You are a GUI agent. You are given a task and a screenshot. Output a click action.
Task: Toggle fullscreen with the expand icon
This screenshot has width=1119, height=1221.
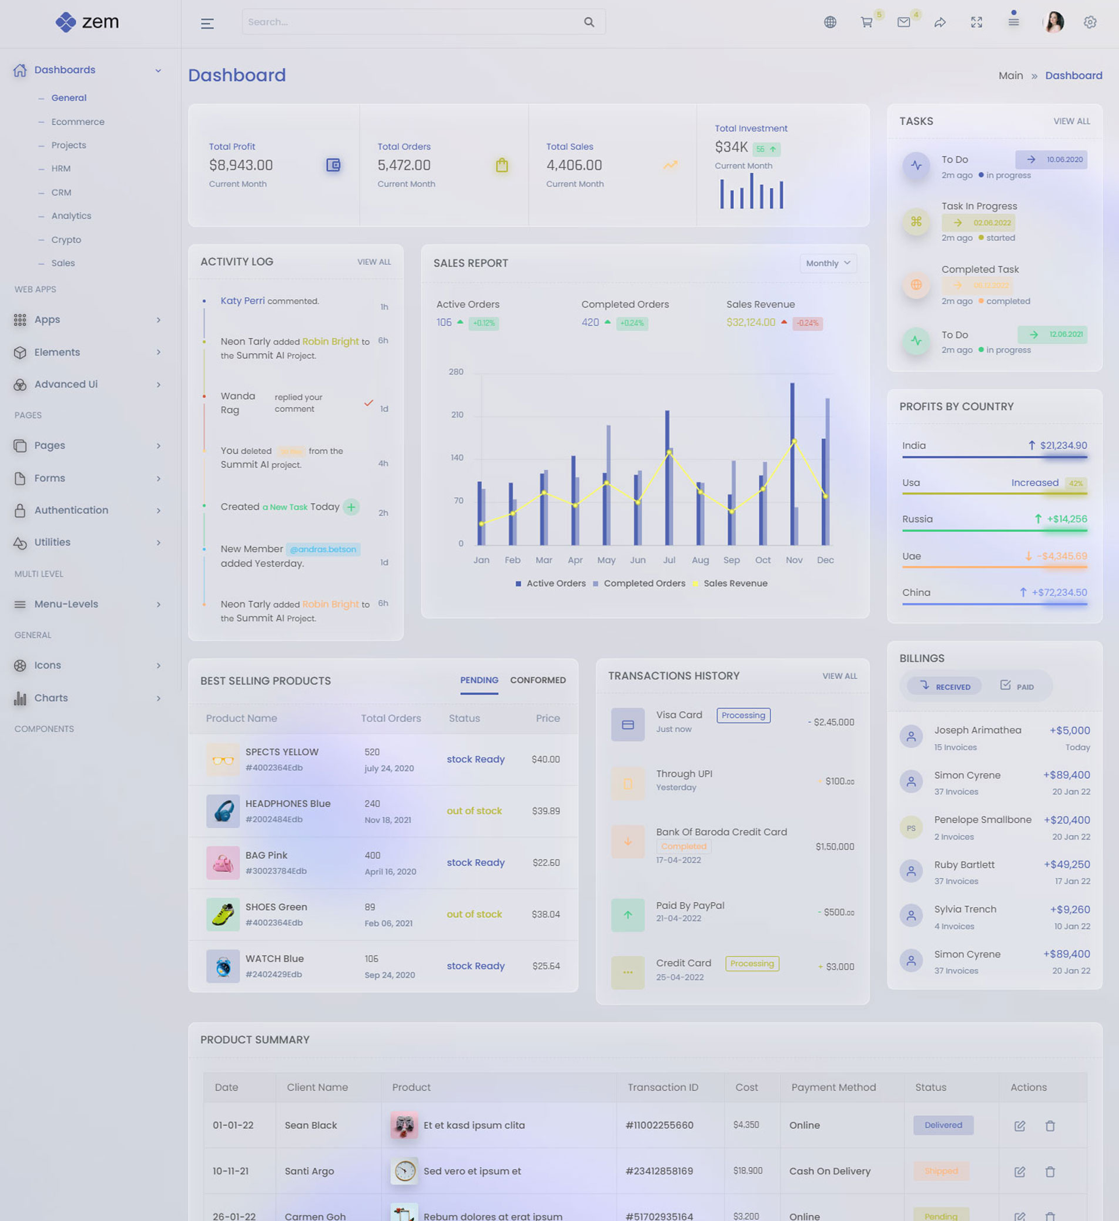pos(977,22)
